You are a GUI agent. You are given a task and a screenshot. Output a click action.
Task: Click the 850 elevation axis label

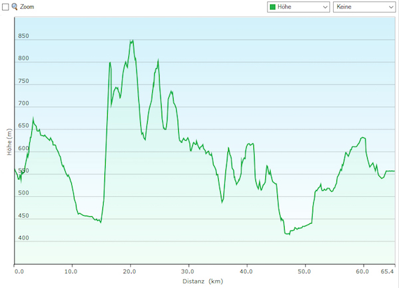23,36
